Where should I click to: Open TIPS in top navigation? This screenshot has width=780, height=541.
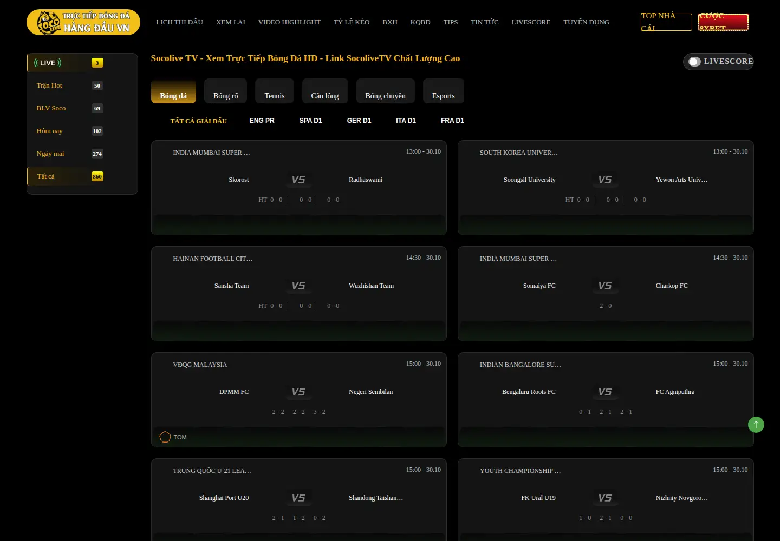(451, 22)
